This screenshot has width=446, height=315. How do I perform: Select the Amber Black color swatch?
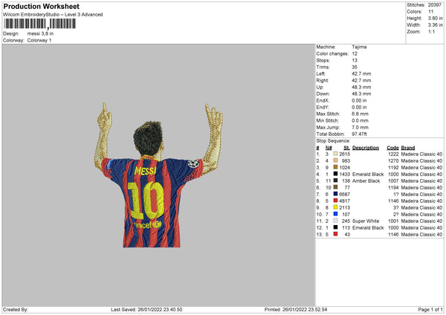pos(335,181)
